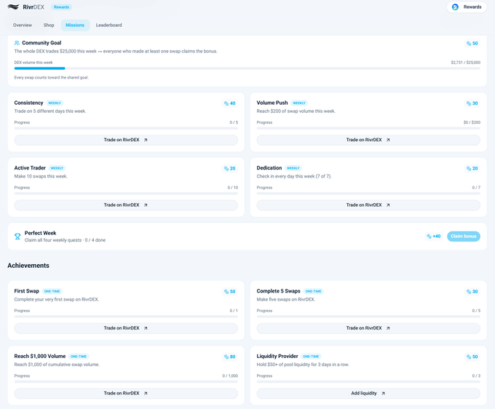495x409 pixels.
Task: Click the ONE-TIME tag on Liquidity Provider
Action: (x=311, y=357)
